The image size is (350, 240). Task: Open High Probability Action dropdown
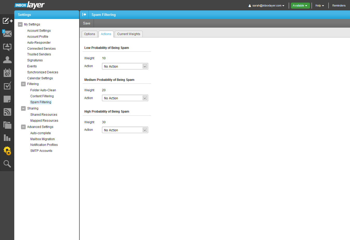tap(125, 130)
